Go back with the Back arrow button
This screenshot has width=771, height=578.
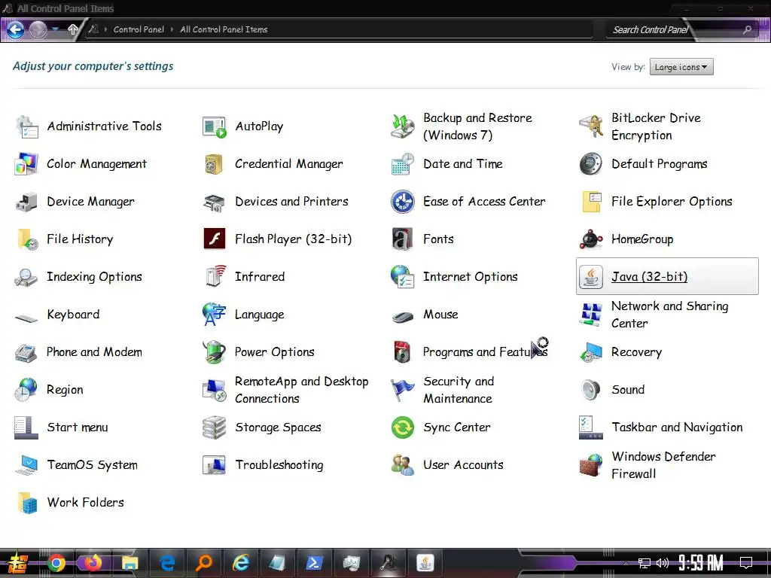pos(15,29)
